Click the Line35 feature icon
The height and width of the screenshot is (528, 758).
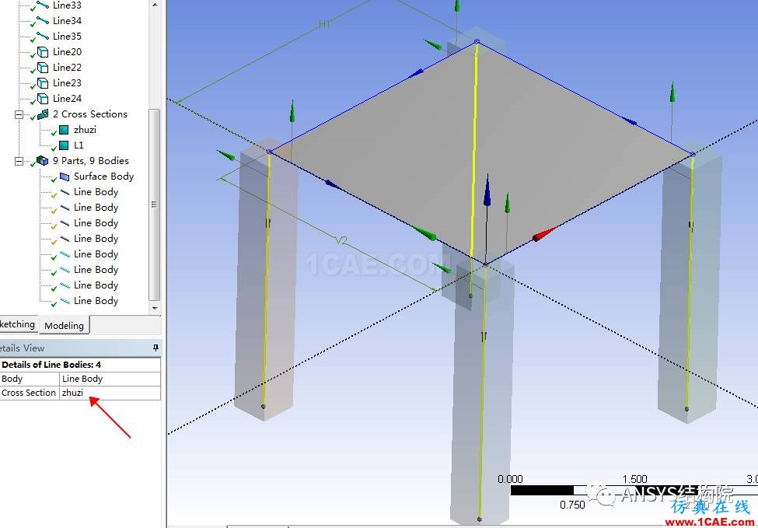tap(43, 37)
